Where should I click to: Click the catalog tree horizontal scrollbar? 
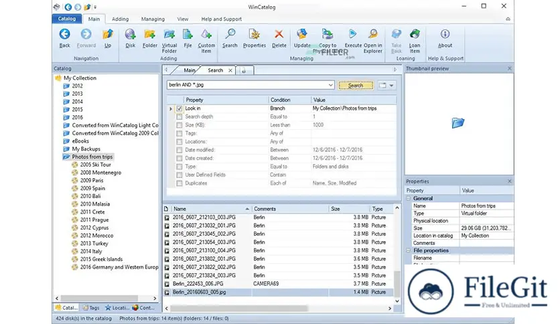tap(99, 298)
